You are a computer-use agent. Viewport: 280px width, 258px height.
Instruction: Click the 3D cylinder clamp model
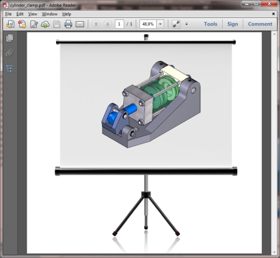click(151, 104)
